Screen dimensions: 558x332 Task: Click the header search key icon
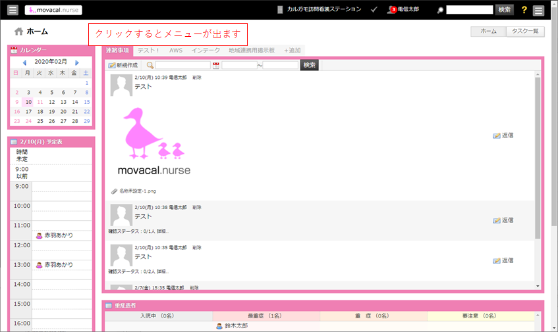point(440,10)
